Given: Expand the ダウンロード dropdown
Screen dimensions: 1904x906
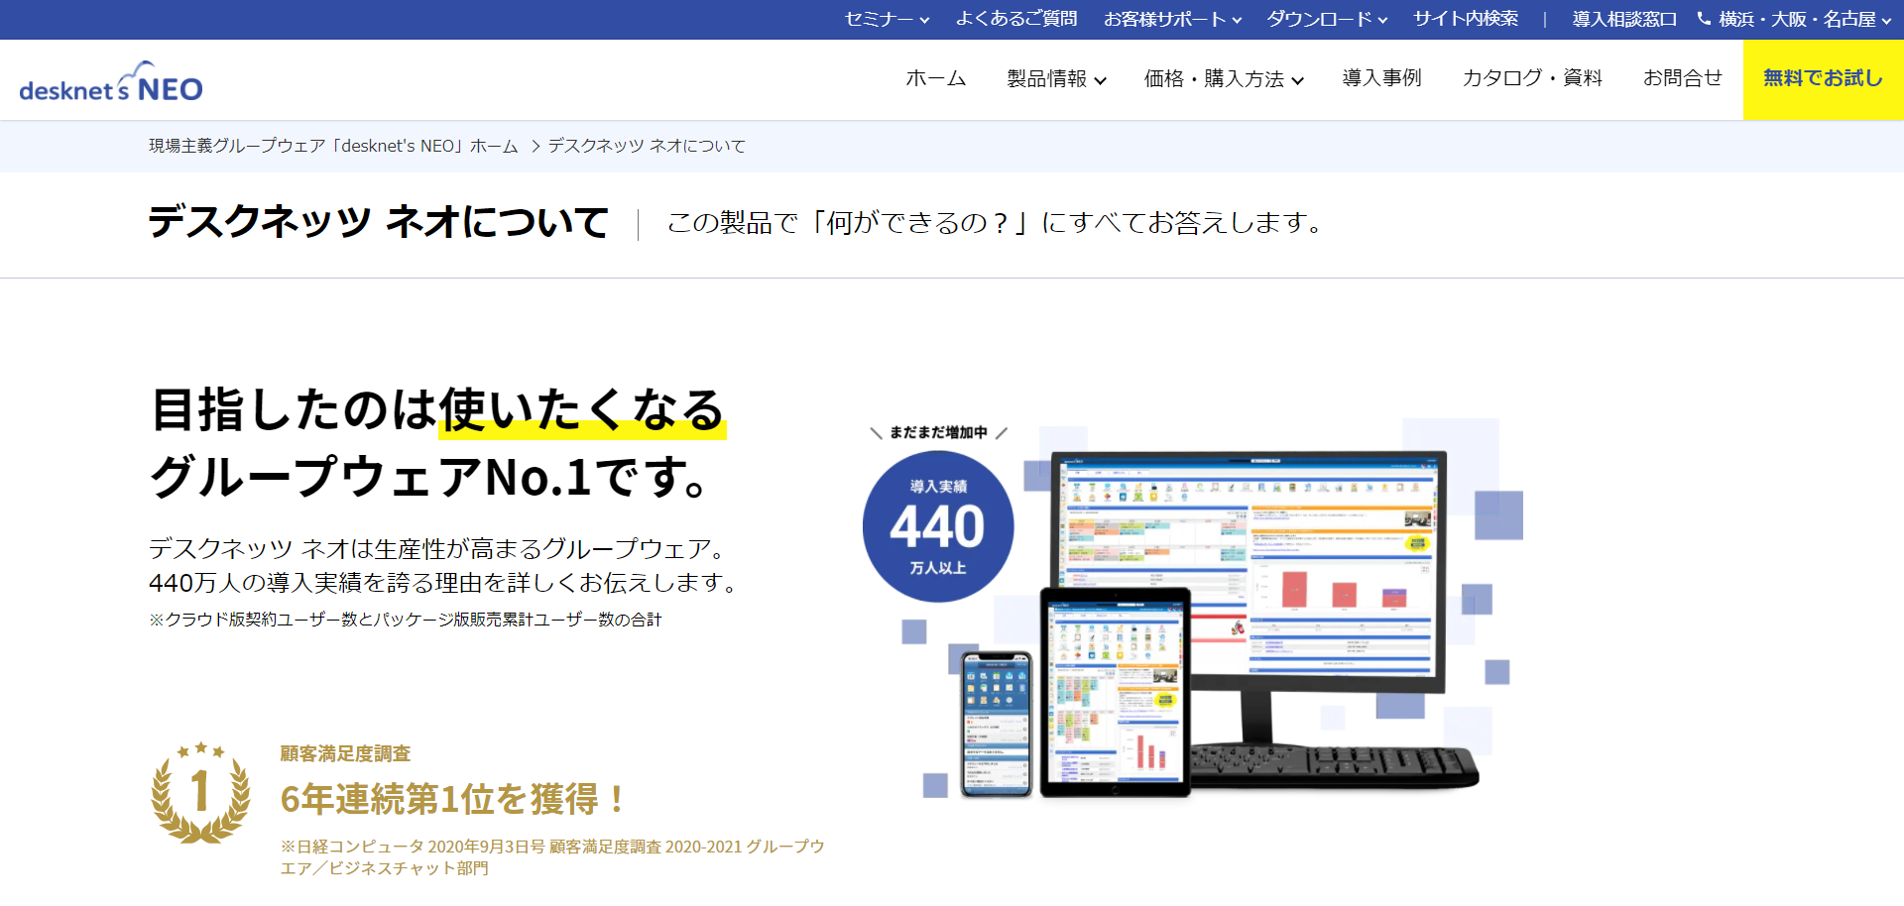Looking at the screenshot, I should 1327,19.
